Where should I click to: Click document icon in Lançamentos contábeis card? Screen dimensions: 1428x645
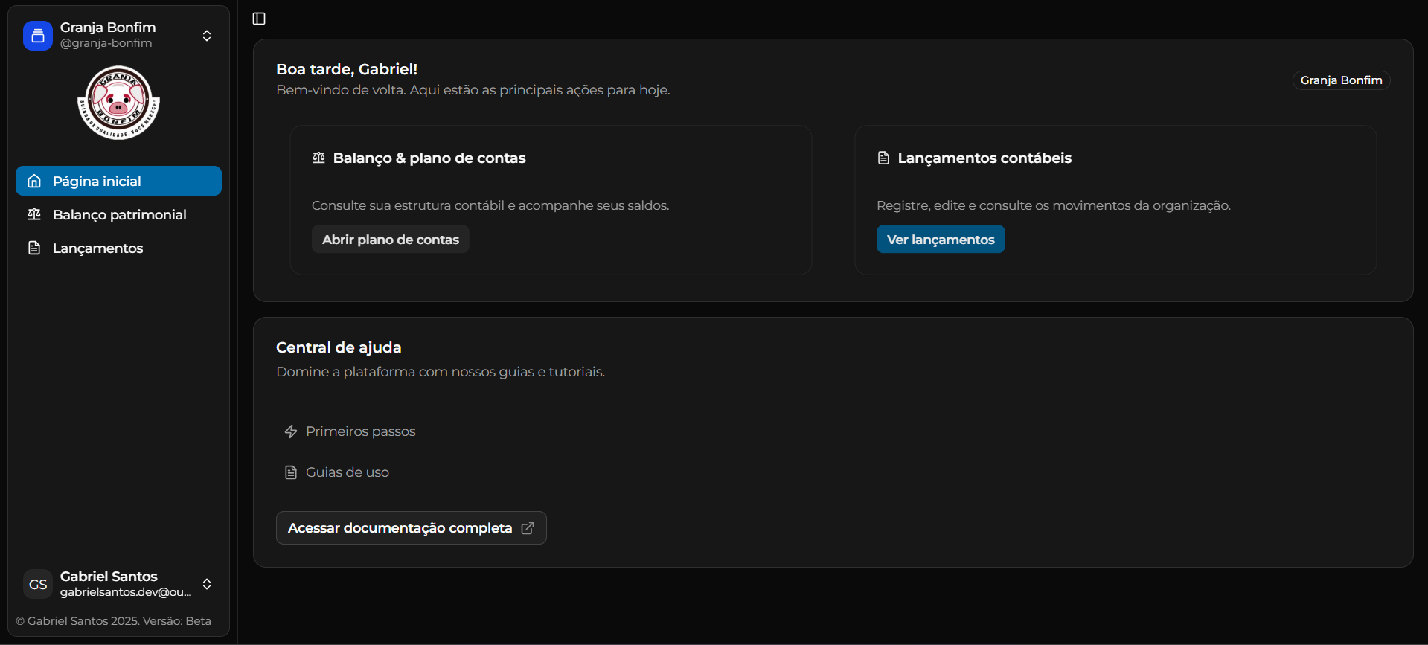[883, 158]
